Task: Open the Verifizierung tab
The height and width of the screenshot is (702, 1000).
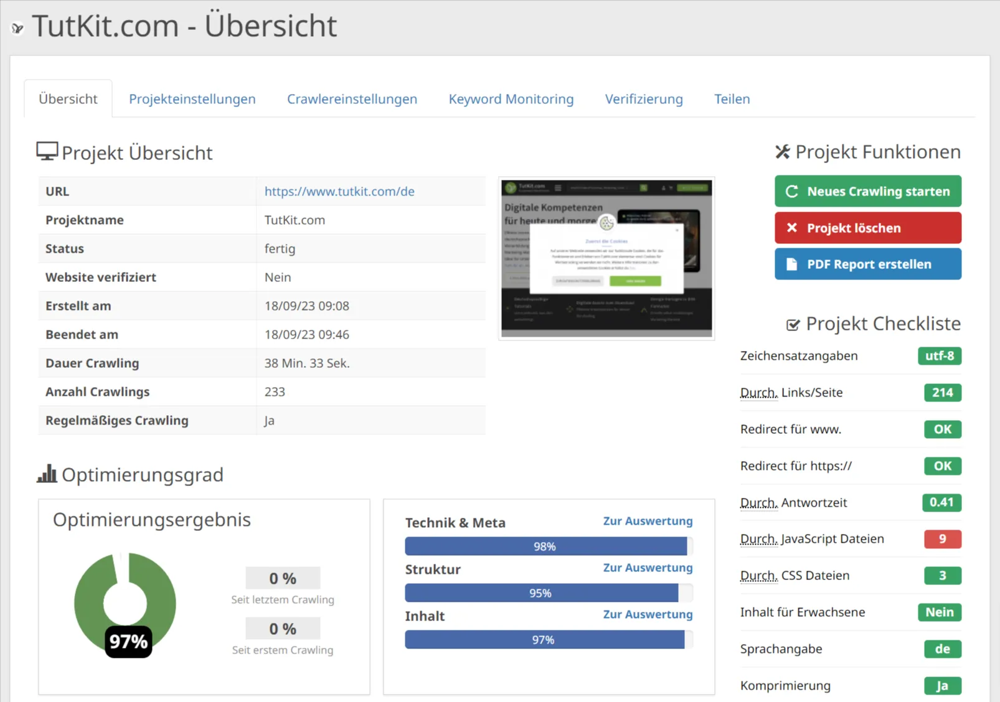Action: [644, 98]
